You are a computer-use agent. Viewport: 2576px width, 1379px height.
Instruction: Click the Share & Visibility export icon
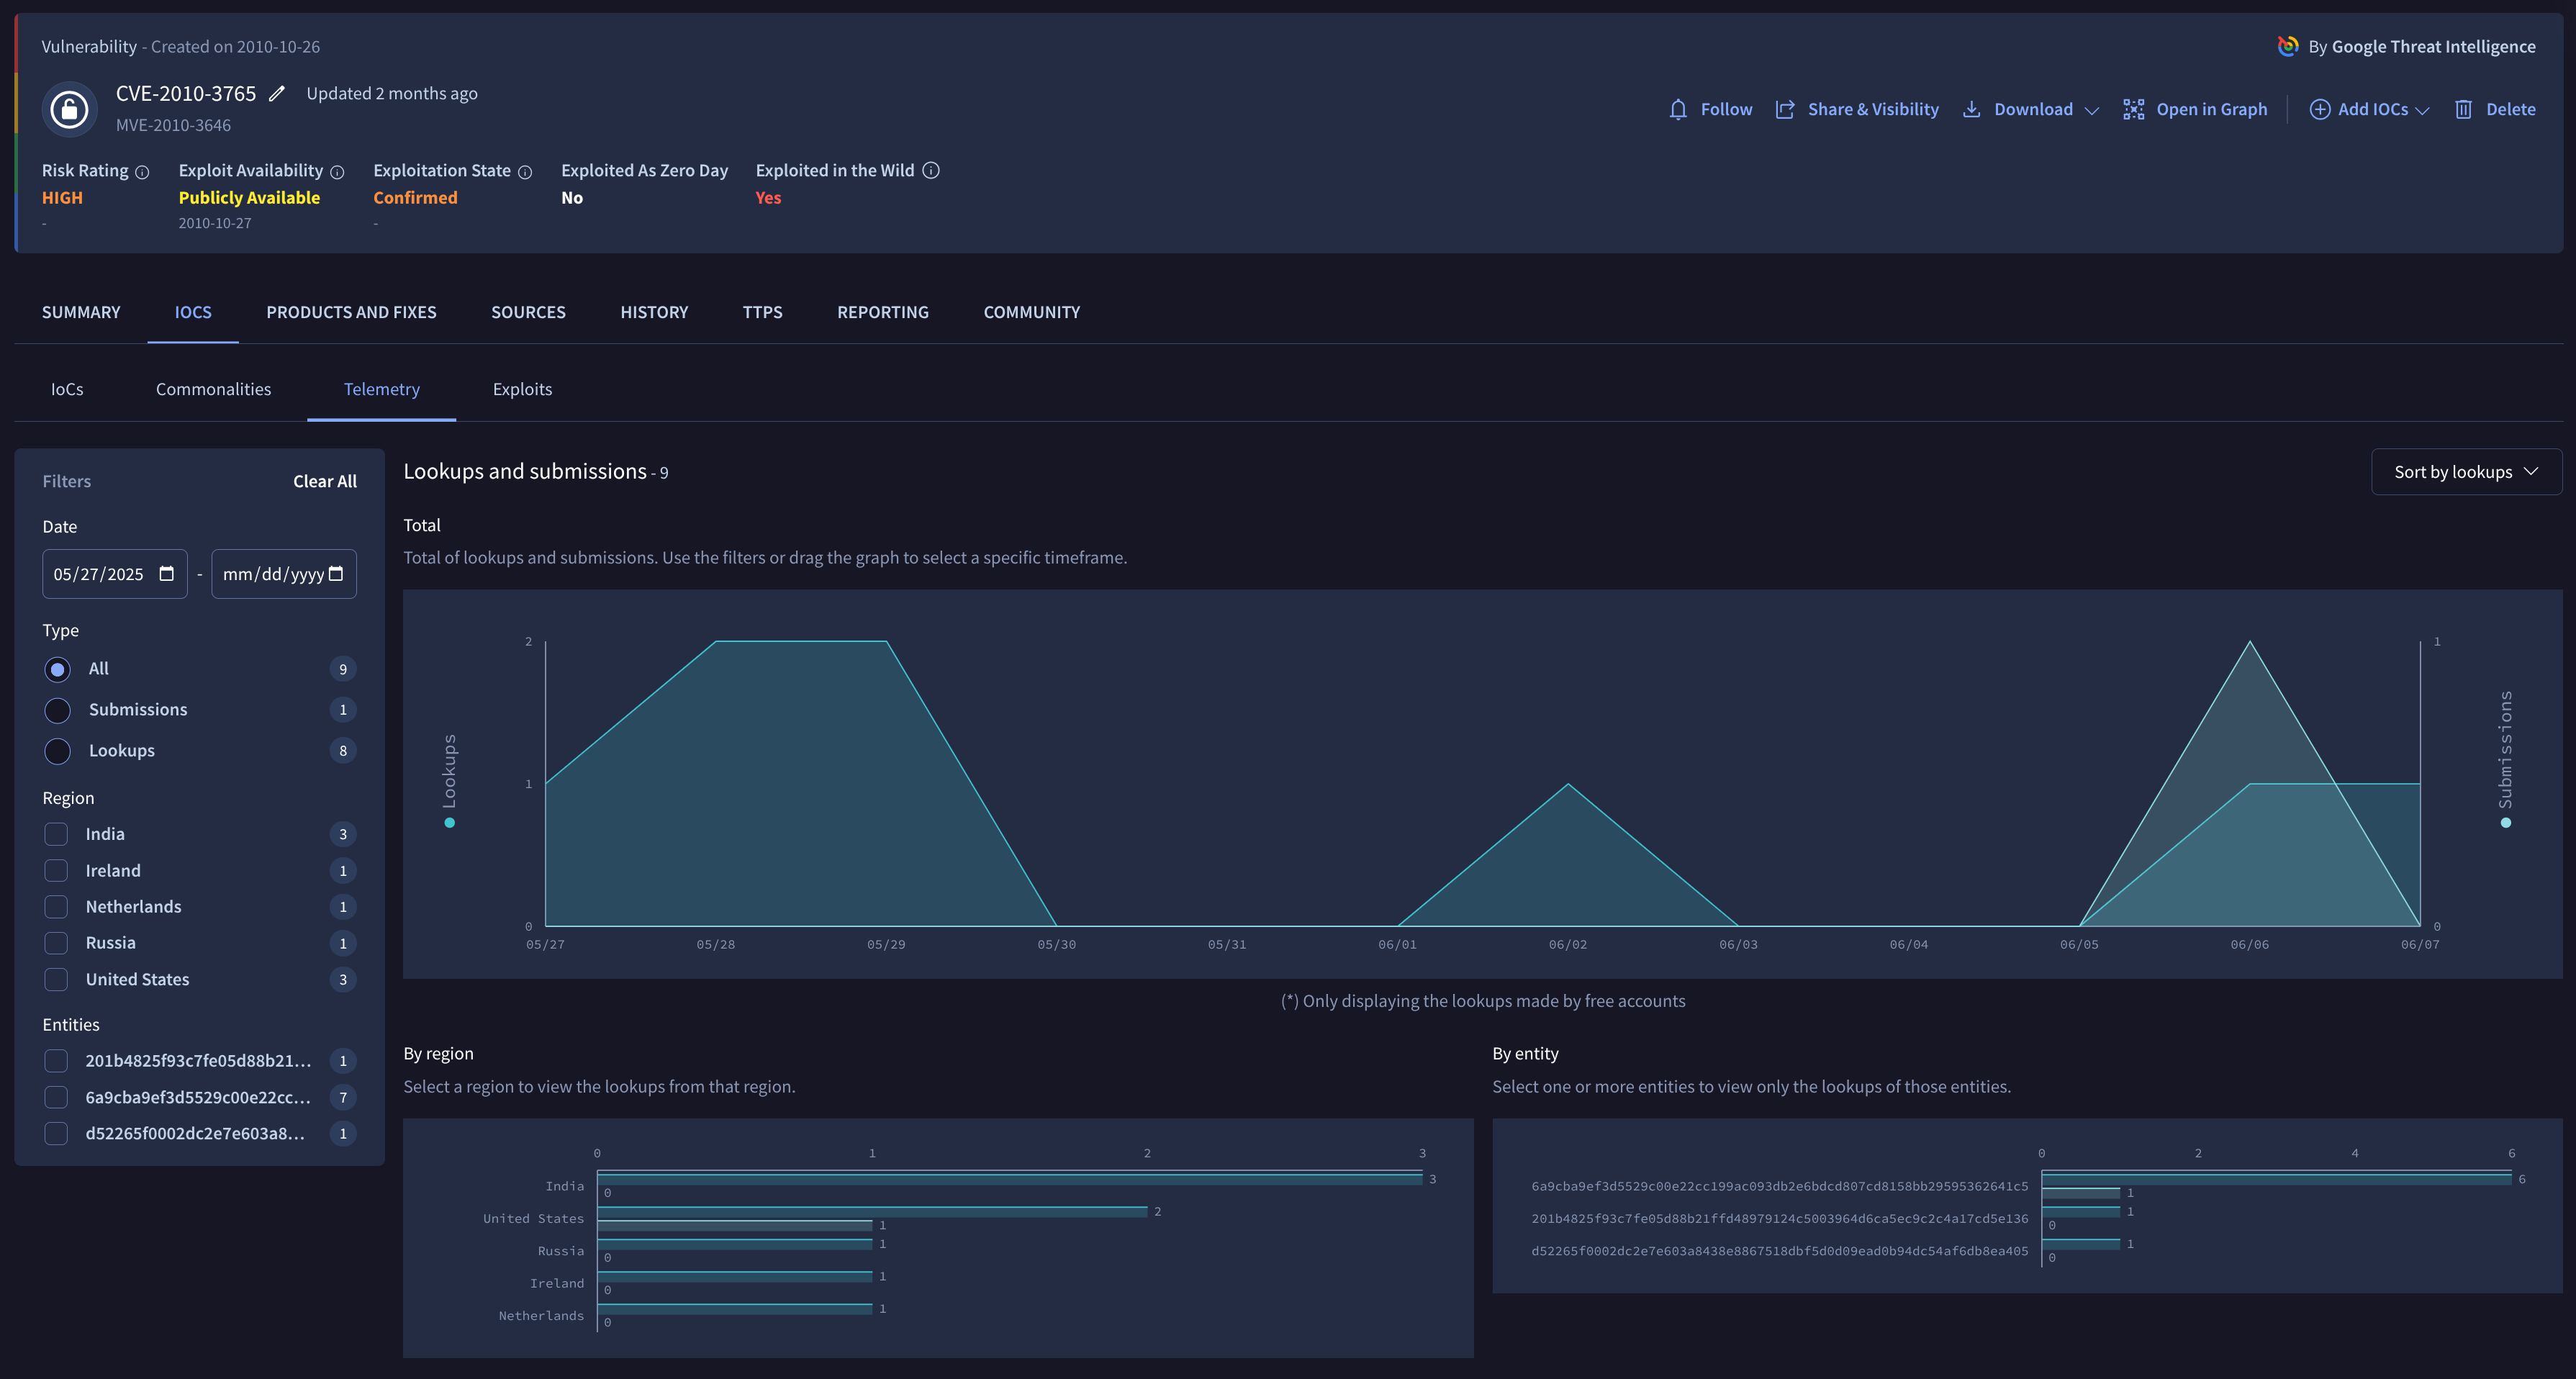pyautogui.click(x=1785, y=110)
